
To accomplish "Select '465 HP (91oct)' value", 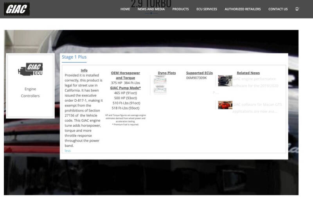I will (x=125, y=93).
